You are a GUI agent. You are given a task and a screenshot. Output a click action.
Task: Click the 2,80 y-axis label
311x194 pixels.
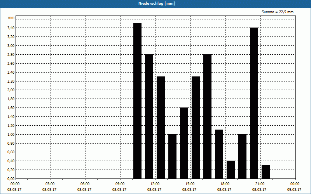[x=11, y=55]
